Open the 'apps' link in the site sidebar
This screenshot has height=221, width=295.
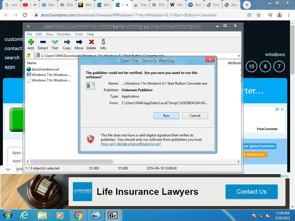point(10,67)
